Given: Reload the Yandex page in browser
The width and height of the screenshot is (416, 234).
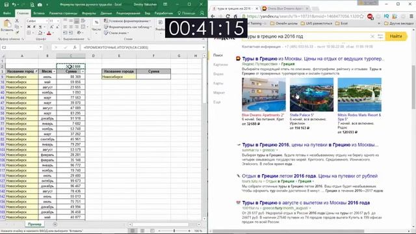Looking at the screenshot, I should click(227, 16).
